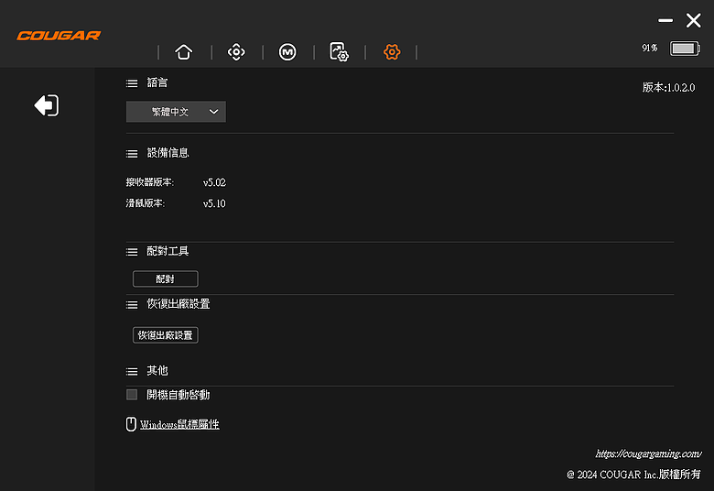This screenshot has width=714, height=491.
Task: Click the back/exit arrow icon in sidebar
Action: pyautogui.click(x=47, y=105)
